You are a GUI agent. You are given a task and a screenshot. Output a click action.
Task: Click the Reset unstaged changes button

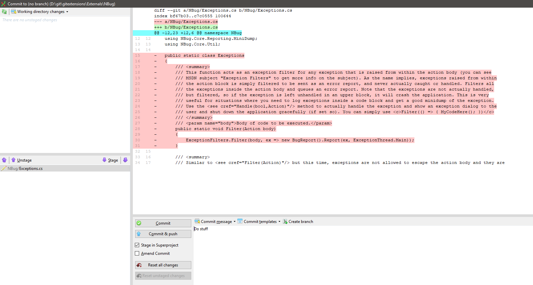pyautogui.click(x=163, y=276)
